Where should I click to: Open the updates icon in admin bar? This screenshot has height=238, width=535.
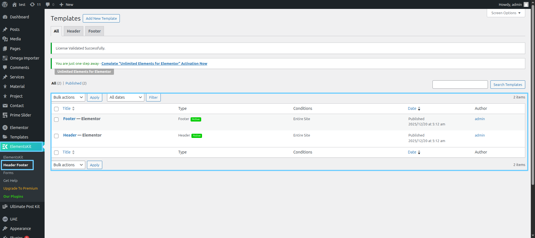(x=33, y=4)
